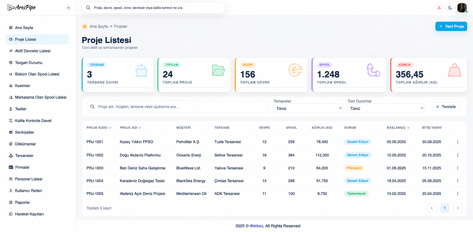Collapse the sidebar with the arrow icon
473x232 pixels.
click(x=68, y=8)
